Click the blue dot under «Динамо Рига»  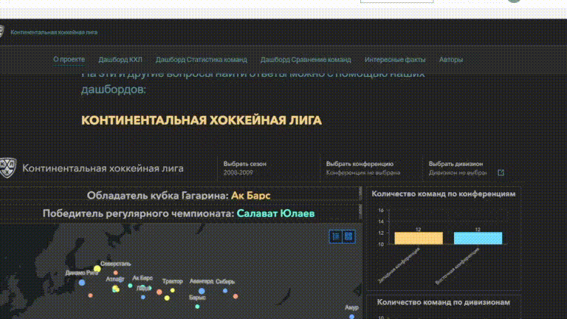coord(82,283)
